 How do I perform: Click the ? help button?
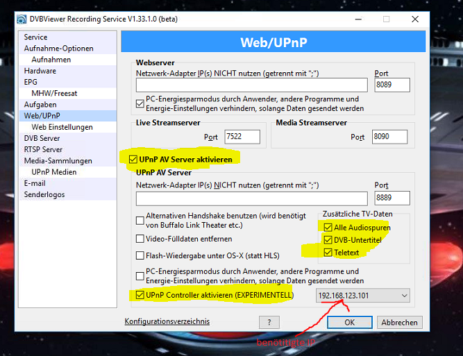click(x=269, y=322)
